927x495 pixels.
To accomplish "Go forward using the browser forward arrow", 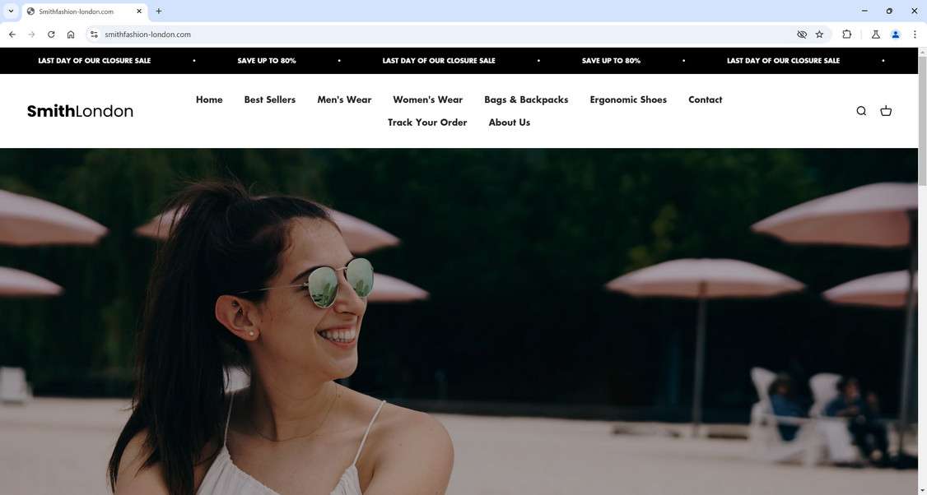I will coord(31,34).
